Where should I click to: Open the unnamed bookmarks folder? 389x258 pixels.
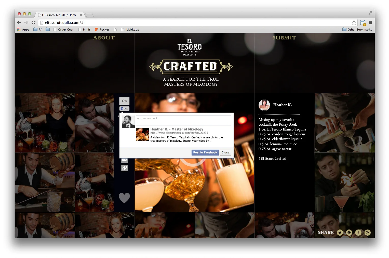click(x=48, y=30)
